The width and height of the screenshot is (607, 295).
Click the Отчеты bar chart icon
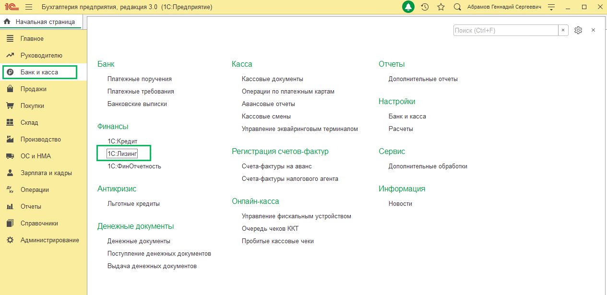(10, 207)
